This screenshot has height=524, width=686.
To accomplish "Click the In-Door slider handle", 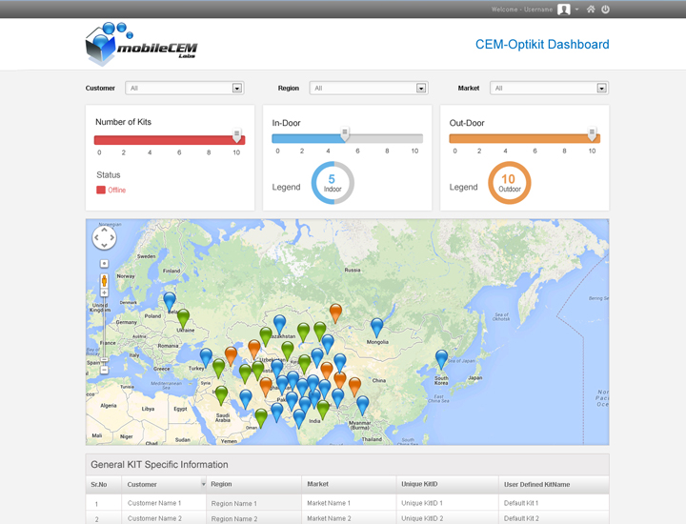I will (345, 133).
